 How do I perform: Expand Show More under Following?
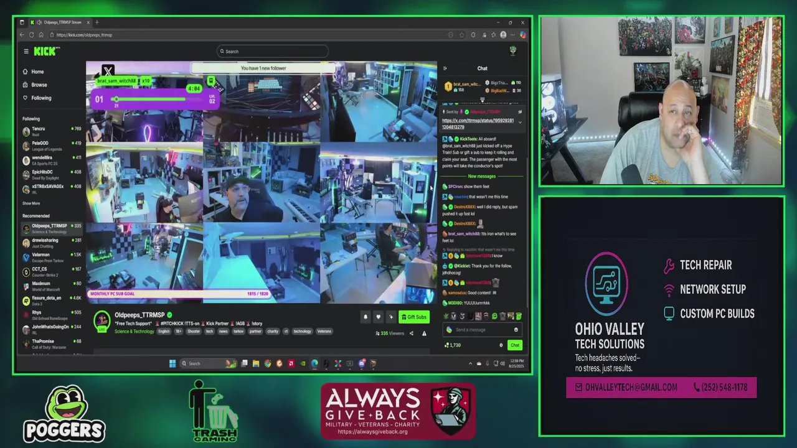[x=31, y=203]
